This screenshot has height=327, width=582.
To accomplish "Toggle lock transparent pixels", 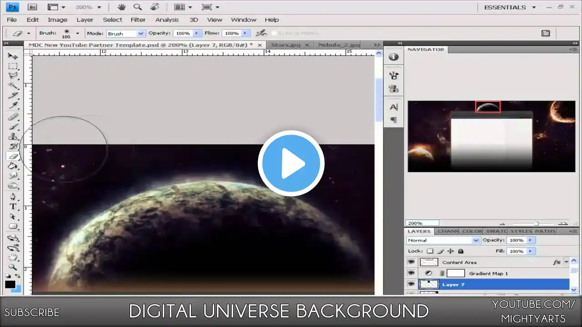I will 430,251.
